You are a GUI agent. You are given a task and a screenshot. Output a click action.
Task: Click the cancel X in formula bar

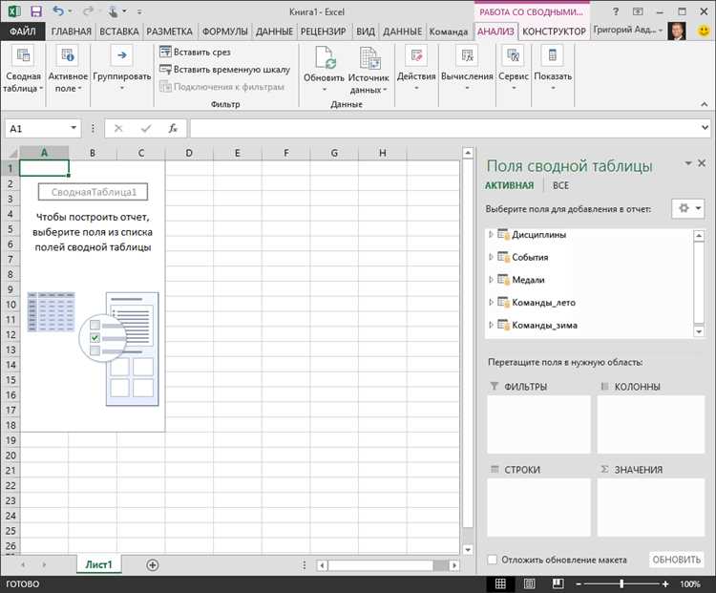pyautogui.click(x=118, y=128)
